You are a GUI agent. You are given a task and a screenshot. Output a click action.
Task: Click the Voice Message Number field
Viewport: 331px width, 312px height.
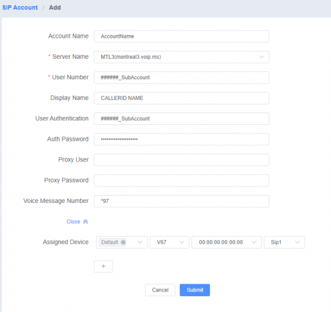pyautogui.click(x=181, y=201)
